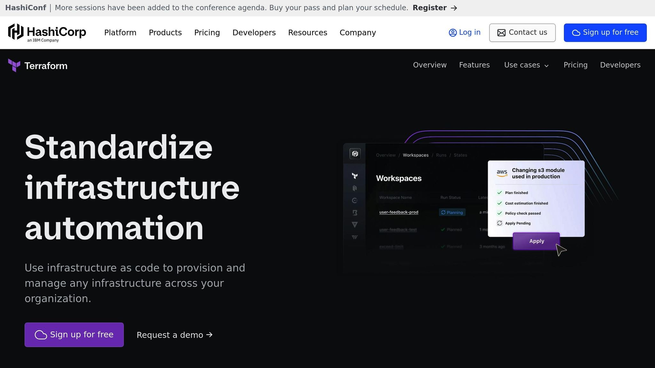Click blue Sign up for free button

tap(605, 33)
